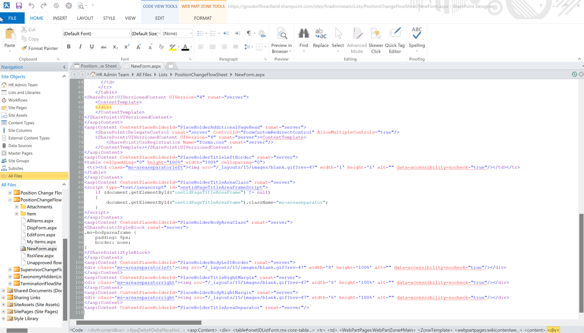This screenshot has height=333, width=584.
Task: Insert a hyperlink using the globe-link icon
Action: pyautogui.click(x=262, y=33)
